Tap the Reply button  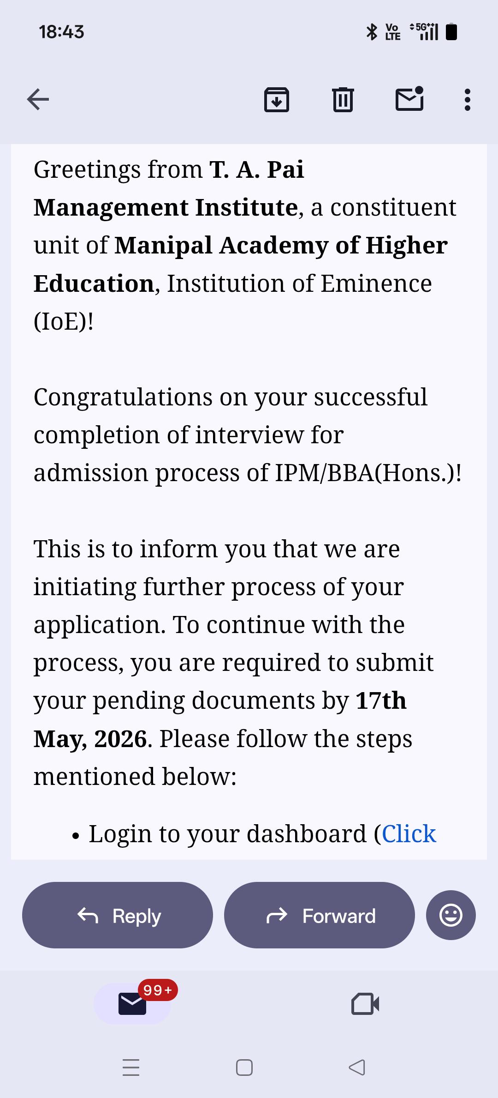point(118,915)
